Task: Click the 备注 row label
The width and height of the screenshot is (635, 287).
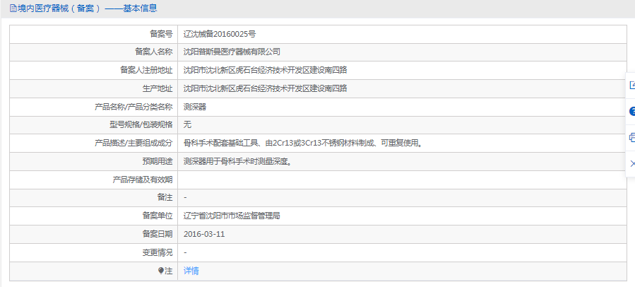Action: [165, 197]
